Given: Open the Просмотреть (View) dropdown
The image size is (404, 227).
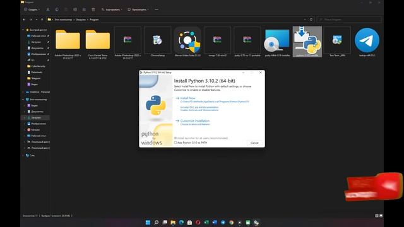Looking at the screenshot, I should click(x=138, y=9).
